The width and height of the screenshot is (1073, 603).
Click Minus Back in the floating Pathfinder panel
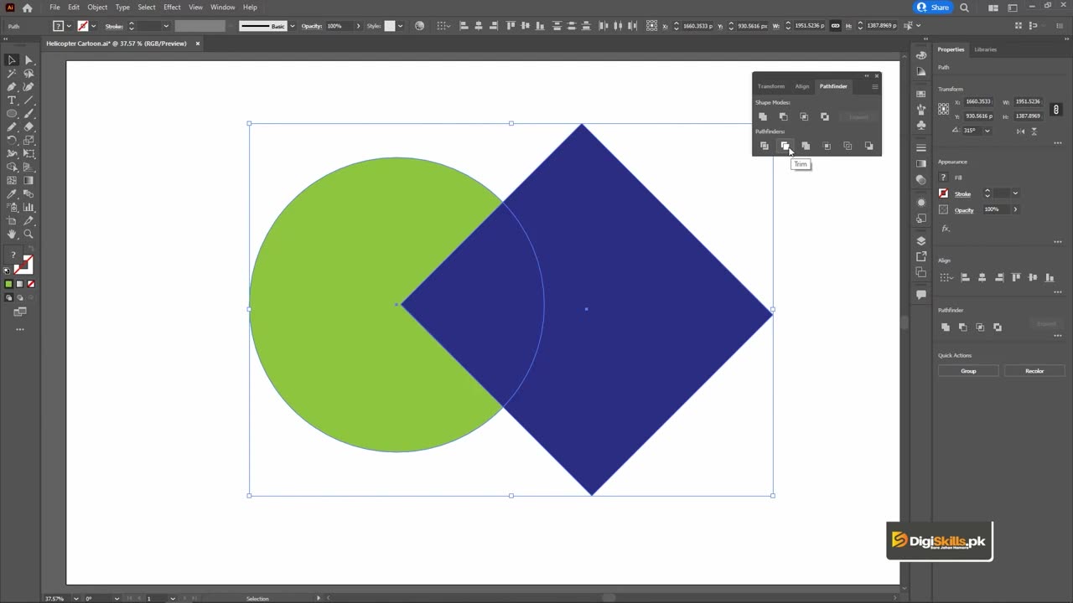[x=868, y=146]
